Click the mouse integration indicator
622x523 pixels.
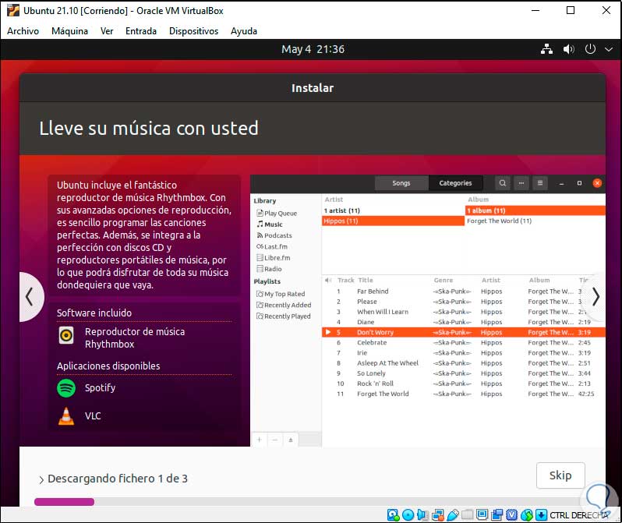(526, 515)
